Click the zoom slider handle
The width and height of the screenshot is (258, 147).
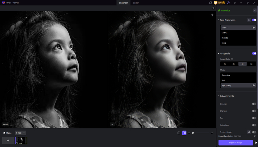click(193, 133)
